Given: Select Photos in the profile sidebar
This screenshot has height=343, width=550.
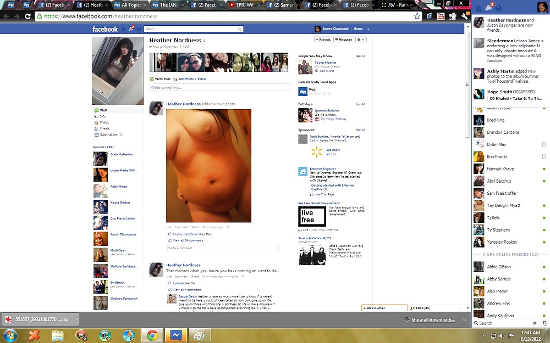Looking at the screenshot, I should tap(104, 122).
